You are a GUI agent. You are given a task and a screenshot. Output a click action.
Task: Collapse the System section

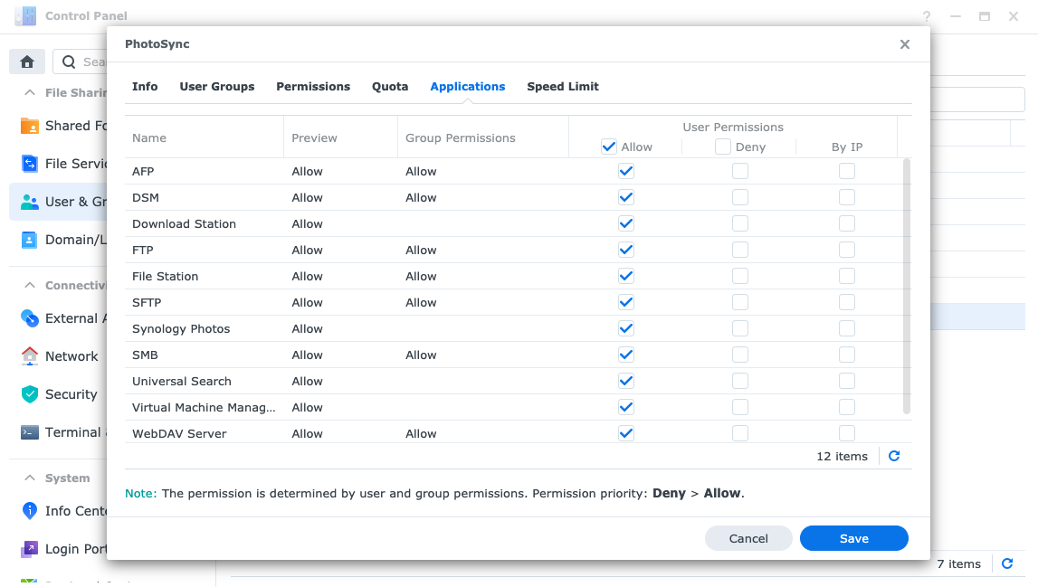30,478
